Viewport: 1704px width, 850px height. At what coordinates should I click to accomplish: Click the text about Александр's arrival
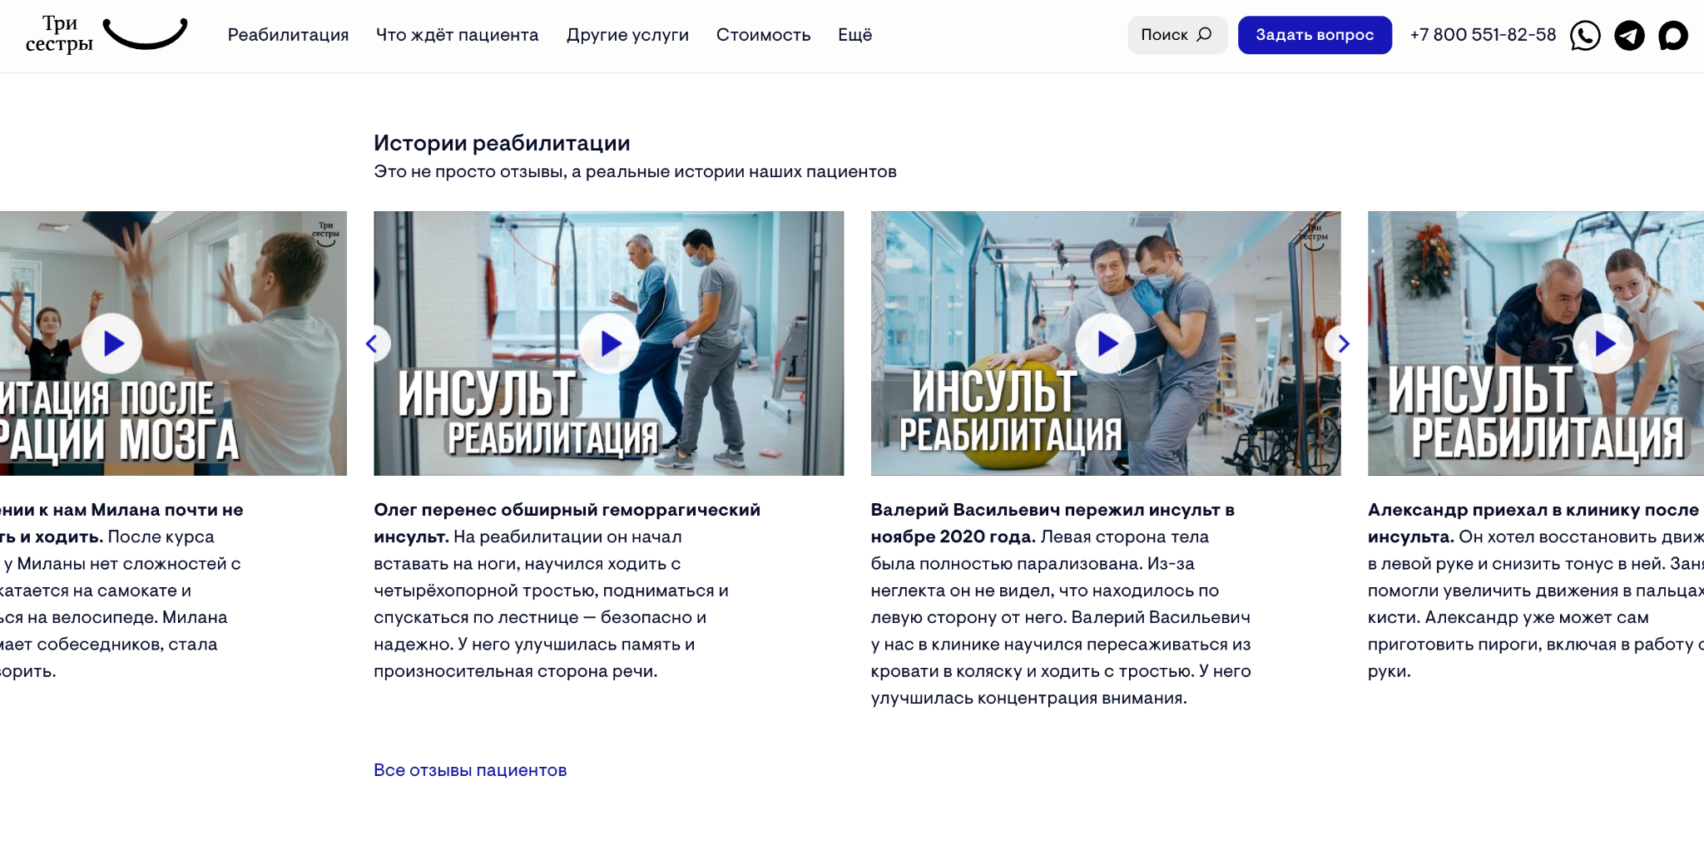click(1536, 591)
